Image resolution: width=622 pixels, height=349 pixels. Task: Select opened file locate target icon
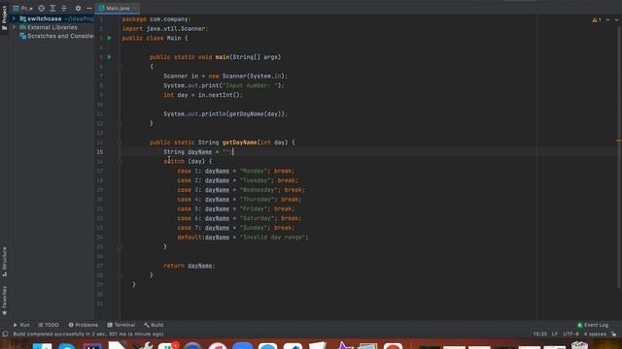coord(41,8)
